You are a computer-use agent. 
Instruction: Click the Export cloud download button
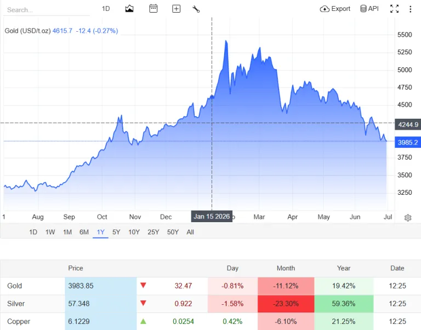point(335,9)
